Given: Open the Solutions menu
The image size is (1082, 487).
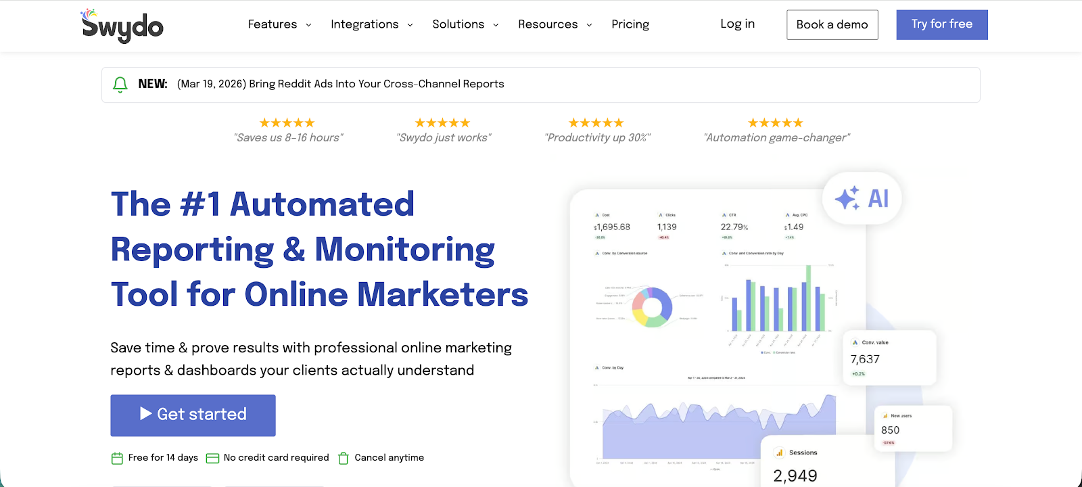Looking at the screenshot, I should pos(458,24).
